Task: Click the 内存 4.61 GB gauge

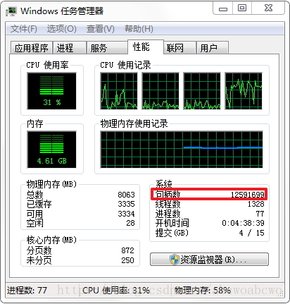Action: pyautogui.click(x=51, y=150)
